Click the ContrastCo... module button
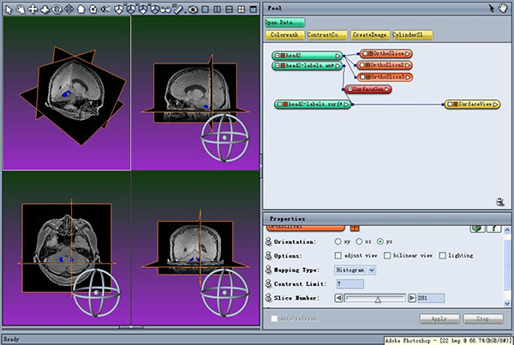The height and width of the screenshot is (345, 514). pyautogui.click(x=327, y=35)
